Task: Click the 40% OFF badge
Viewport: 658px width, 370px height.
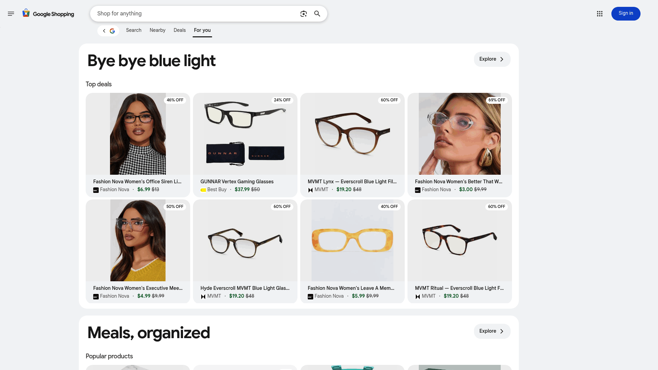Action: [389, 207]
